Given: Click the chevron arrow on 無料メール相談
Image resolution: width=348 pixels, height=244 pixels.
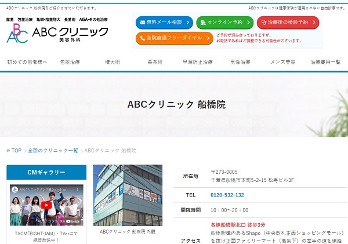Looking at the screenshot, I should 188,23.
